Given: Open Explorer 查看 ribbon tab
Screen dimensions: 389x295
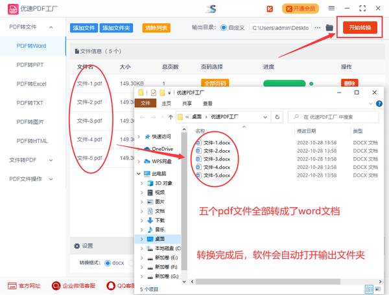Looking at the screenshot, I should [x=207, y=104].
